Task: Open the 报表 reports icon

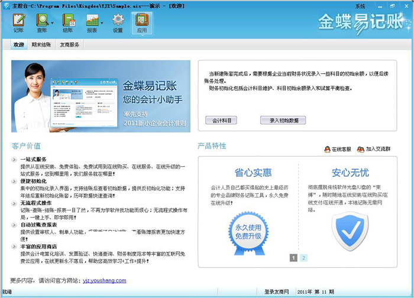Action: point(92,22)
